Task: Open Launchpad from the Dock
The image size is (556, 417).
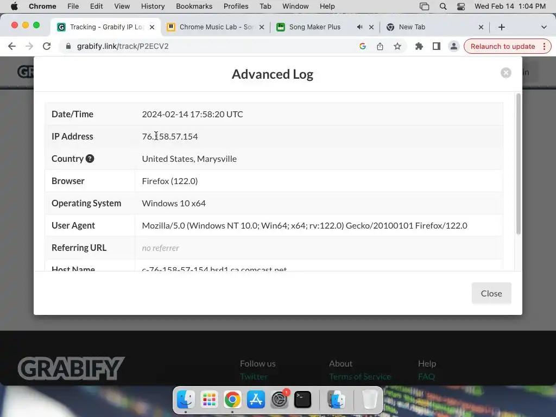Action: (x=209, y=399)
